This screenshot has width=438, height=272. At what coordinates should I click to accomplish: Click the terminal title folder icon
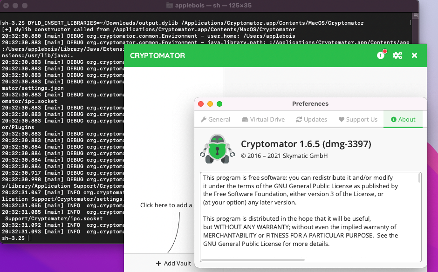coord(169,5)
